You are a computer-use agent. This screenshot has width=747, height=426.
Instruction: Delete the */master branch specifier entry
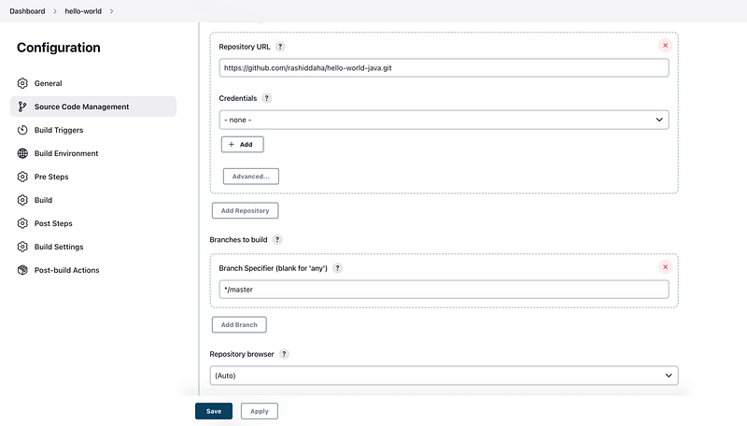[665, 267]
